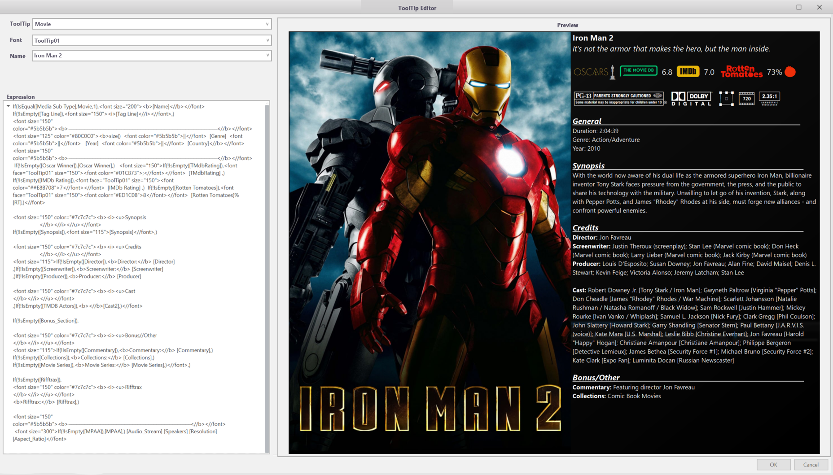833x475 pixels.
Task: Click the Synopsis section heading
Action: pos(588,166)
